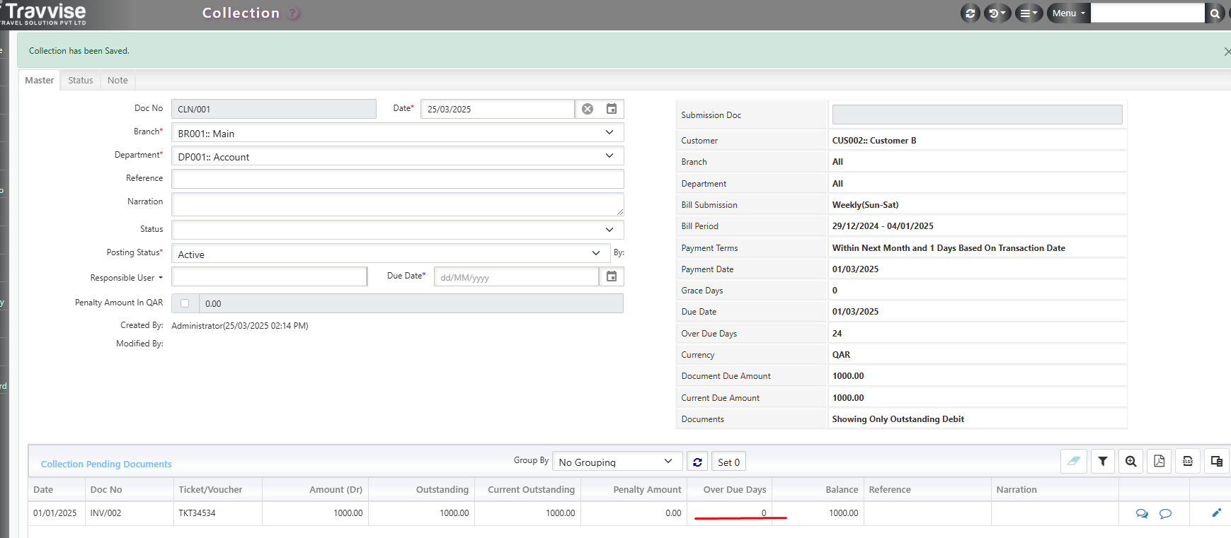Click the search magnifier icon in header
Image resolution: width=1231 pixels, height=538 pixels.
pyautogui.click(x=1215, y=13)
